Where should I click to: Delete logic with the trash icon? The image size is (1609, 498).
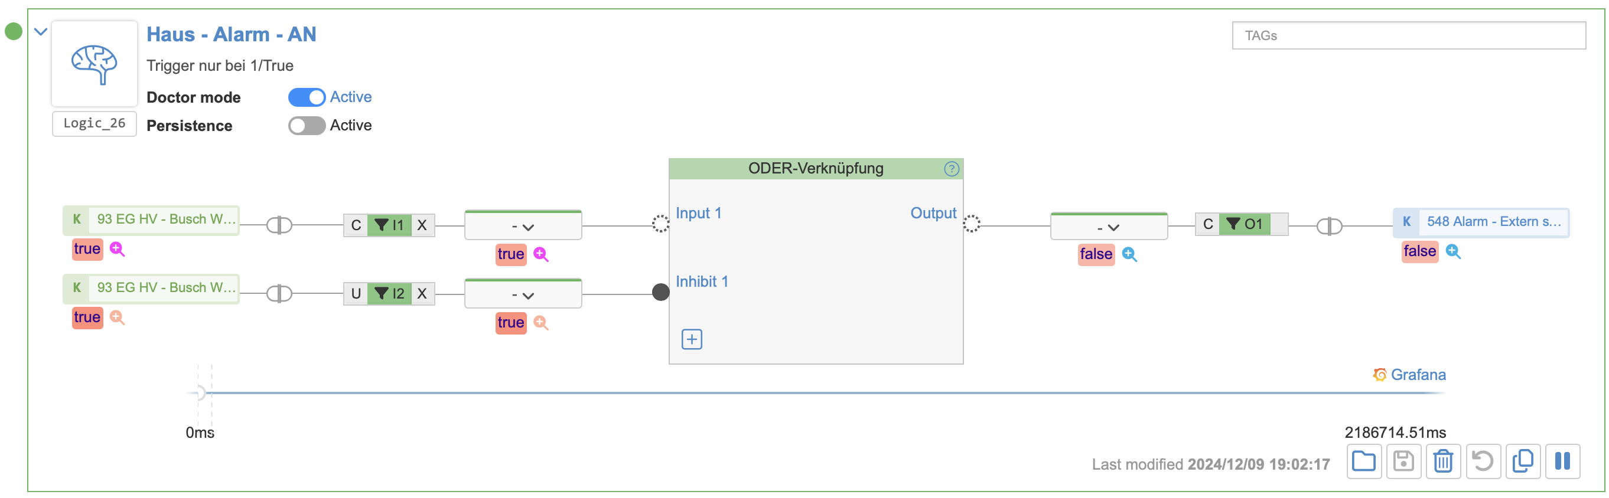pyautogui.click(x=1443, y=461)
